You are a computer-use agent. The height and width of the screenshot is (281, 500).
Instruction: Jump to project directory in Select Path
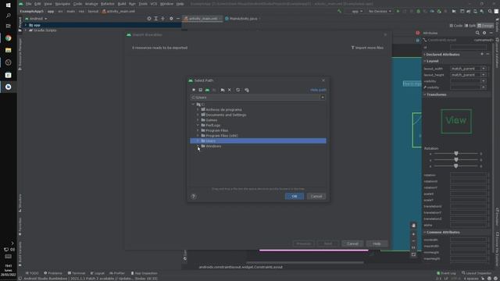[207, 90]
